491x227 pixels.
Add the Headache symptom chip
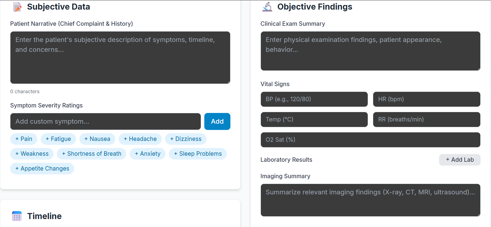click(x=140, y=139)
